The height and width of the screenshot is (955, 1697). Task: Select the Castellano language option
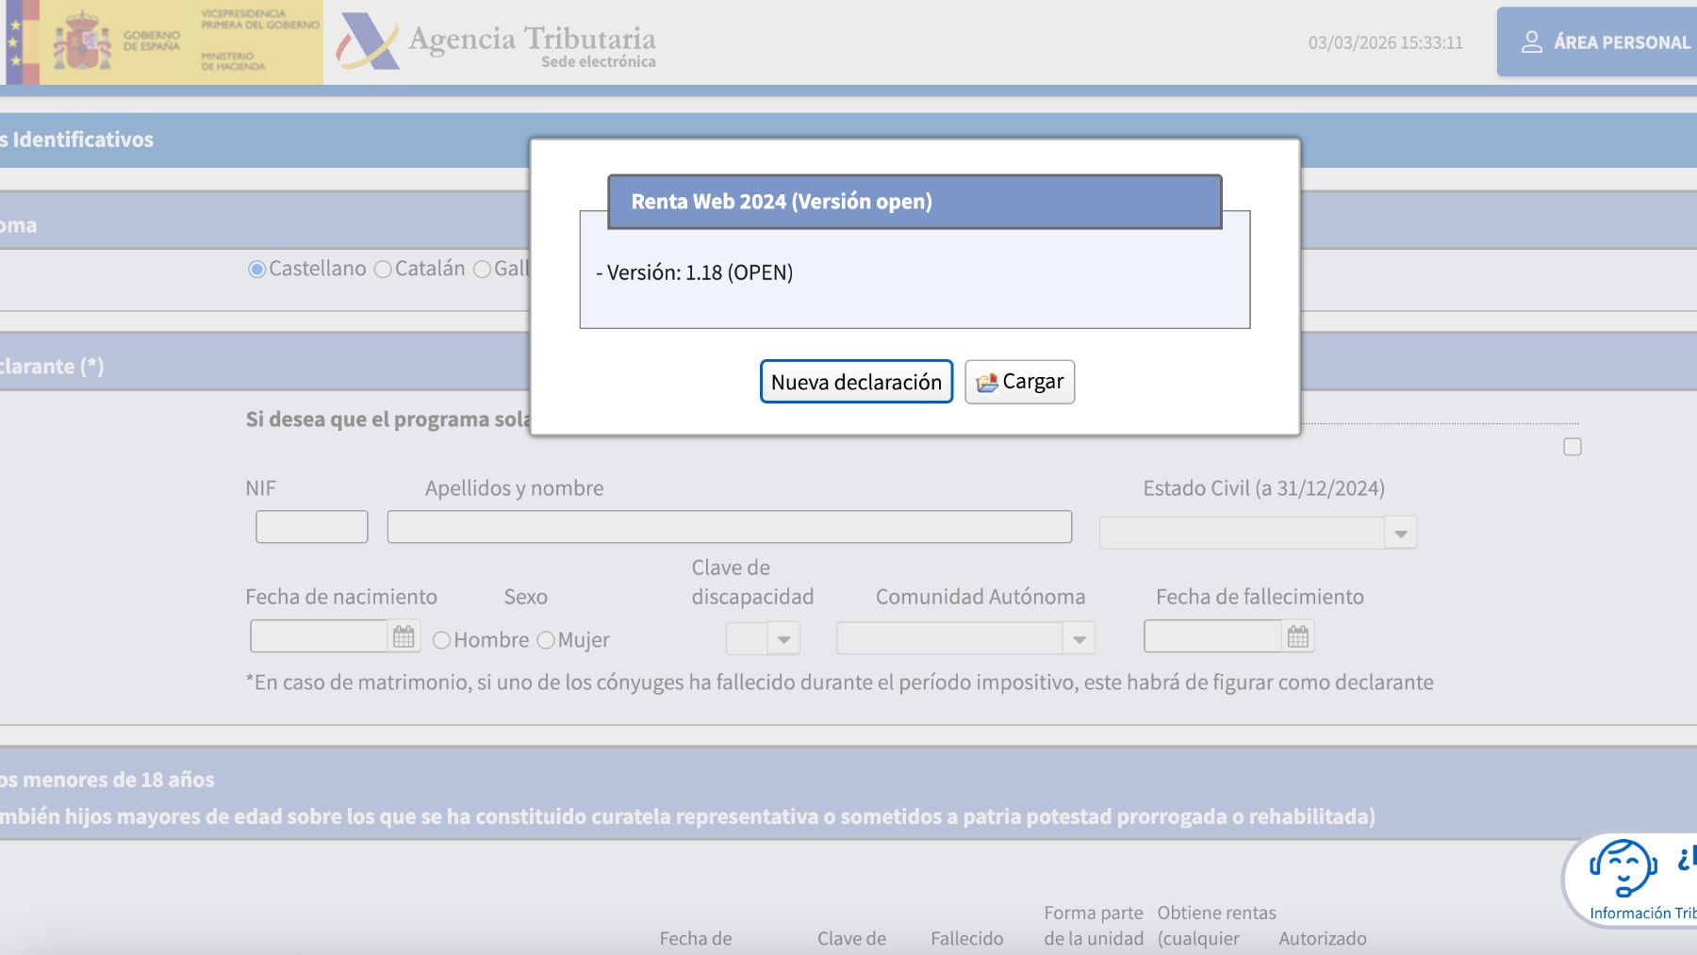point(256,270)
